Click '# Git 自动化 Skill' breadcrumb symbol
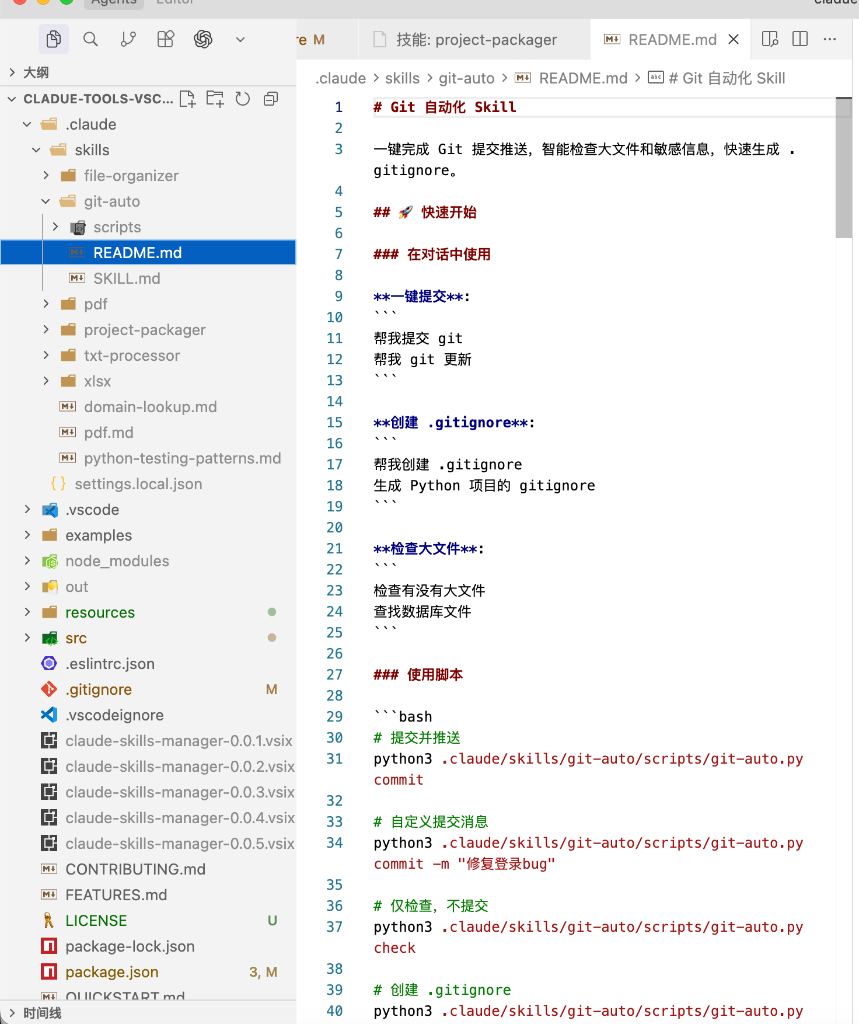The height and width of the screenshot is (1024, 859). pyautogui.click(x=717, y=78)
